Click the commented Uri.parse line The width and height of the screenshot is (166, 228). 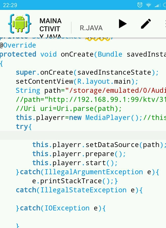pyautogui.click(x=69, y=109)
